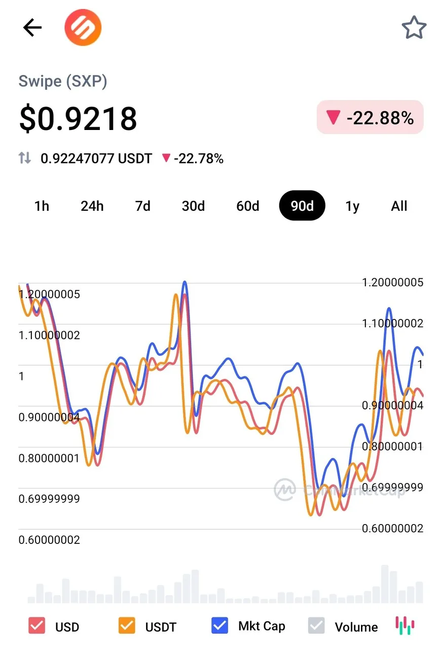Viewport: 442px width, 650px height.
Task: Switch to the candlestick chart icon
Action: click(405, 626)
